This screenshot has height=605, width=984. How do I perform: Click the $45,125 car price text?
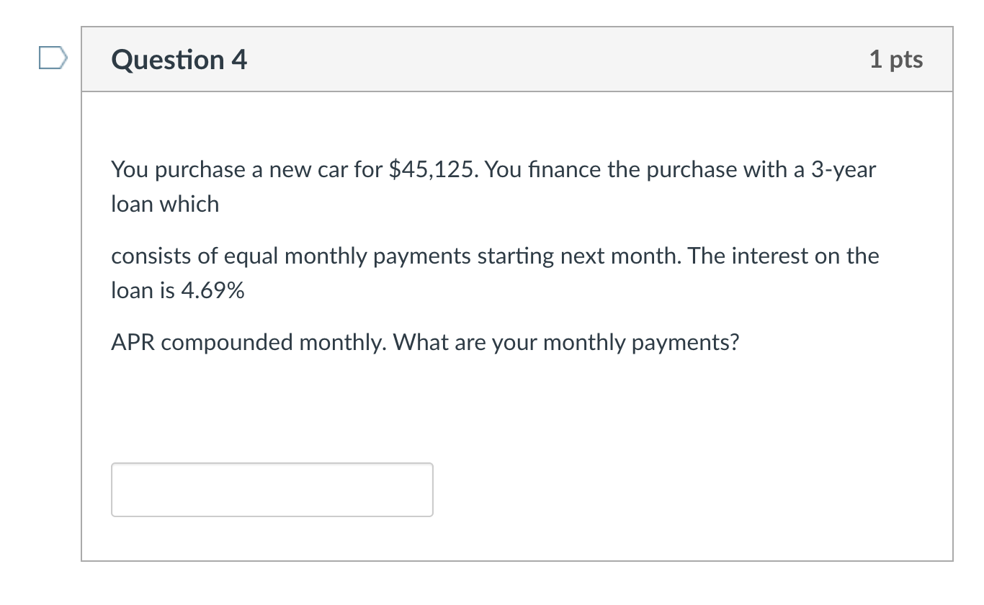coord(436,170)
